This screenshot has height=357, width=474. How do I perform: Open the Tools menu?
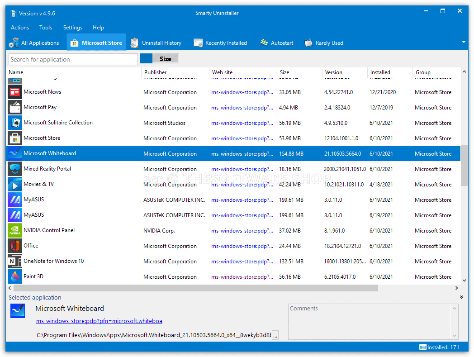point(46,28)
